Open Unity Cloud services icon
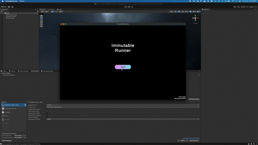This screenshot has width=258, height=145. (x=9, y=7)
